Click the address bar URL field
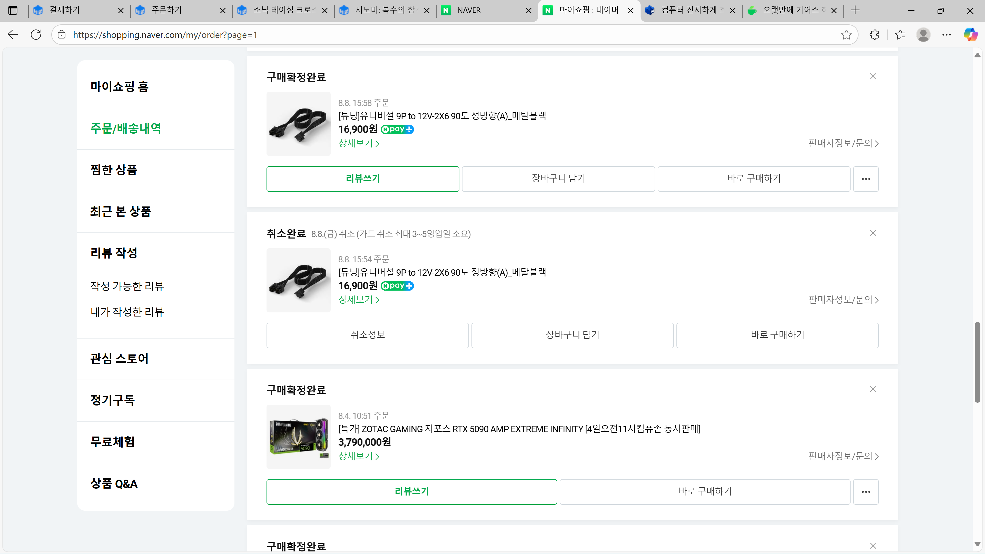The width and height of the screenshot is (985, 554). tap(421, 35)
